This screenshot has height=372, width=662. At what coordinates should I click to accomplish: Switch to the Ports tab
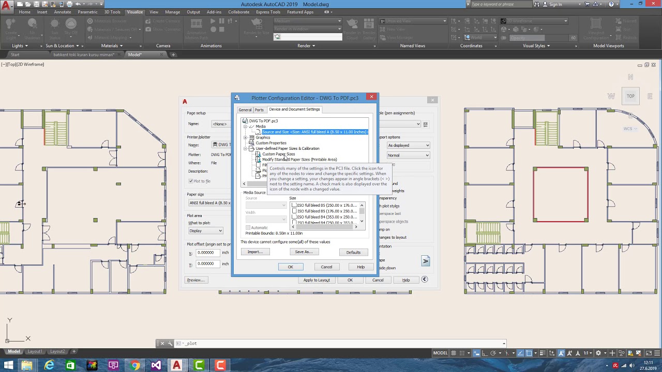click(x=259, y=110)
